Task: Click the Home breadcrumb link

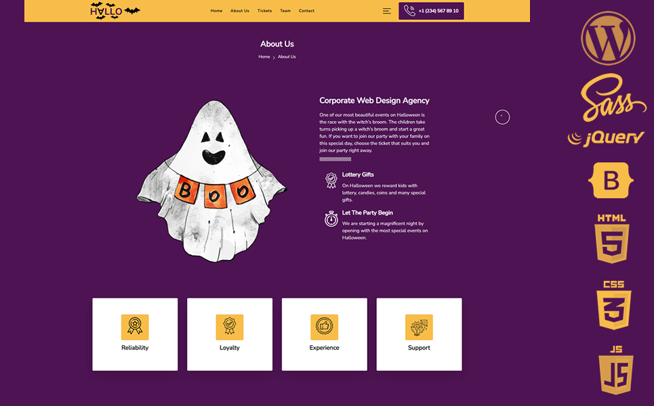Action: (264, 57)
